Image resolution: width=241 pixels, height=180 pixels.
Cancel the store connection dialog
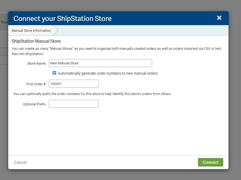(x=20, y=162)
